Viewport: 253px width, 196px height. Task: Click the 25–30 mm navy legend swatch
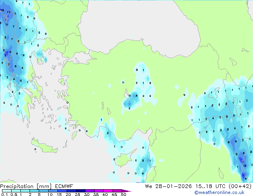click(x=81, y=191)
